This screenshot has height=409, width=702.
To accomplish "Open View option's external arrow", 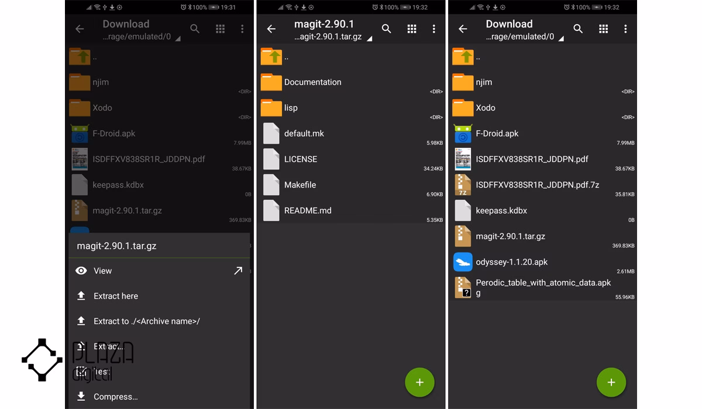I will [x=238, y=271].
